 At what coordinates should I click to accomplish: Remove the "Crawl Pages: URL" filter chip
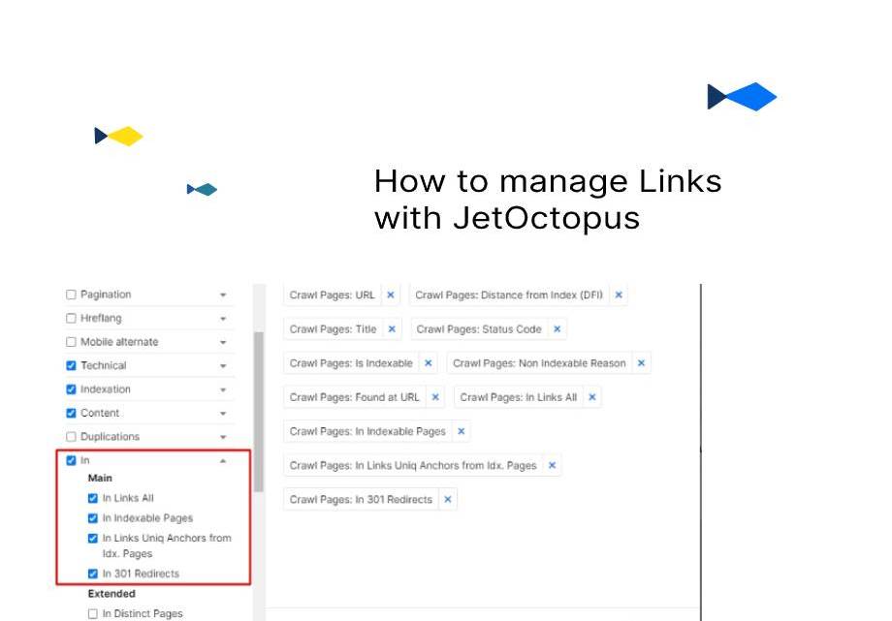pos(389,295)
